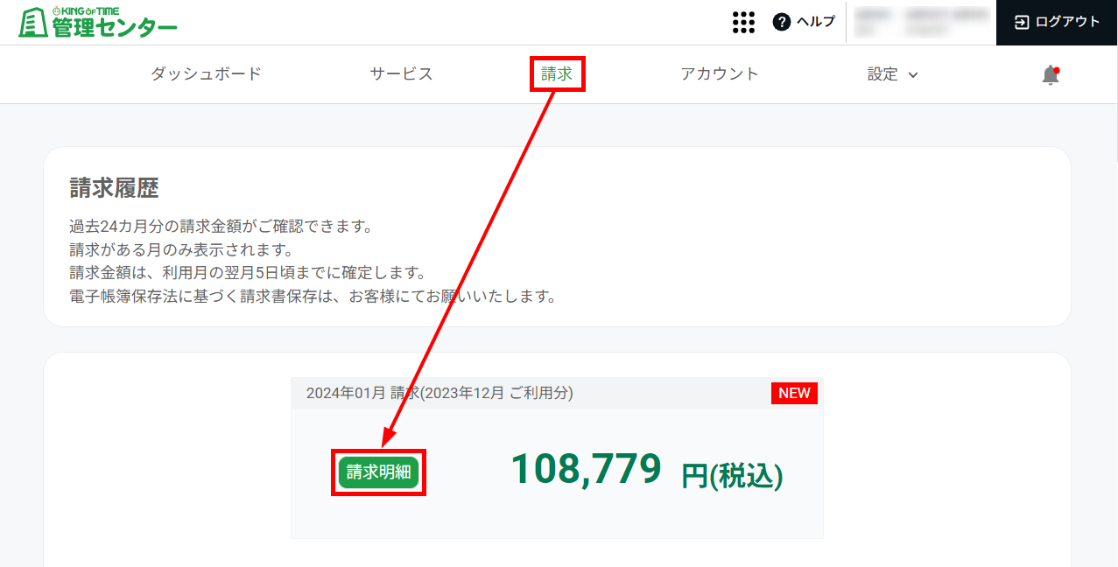1118x567 pixels.
Task: Click the line 過去24カ月分の請求金額がご確認できます。
Action: (x=221, y=227)
